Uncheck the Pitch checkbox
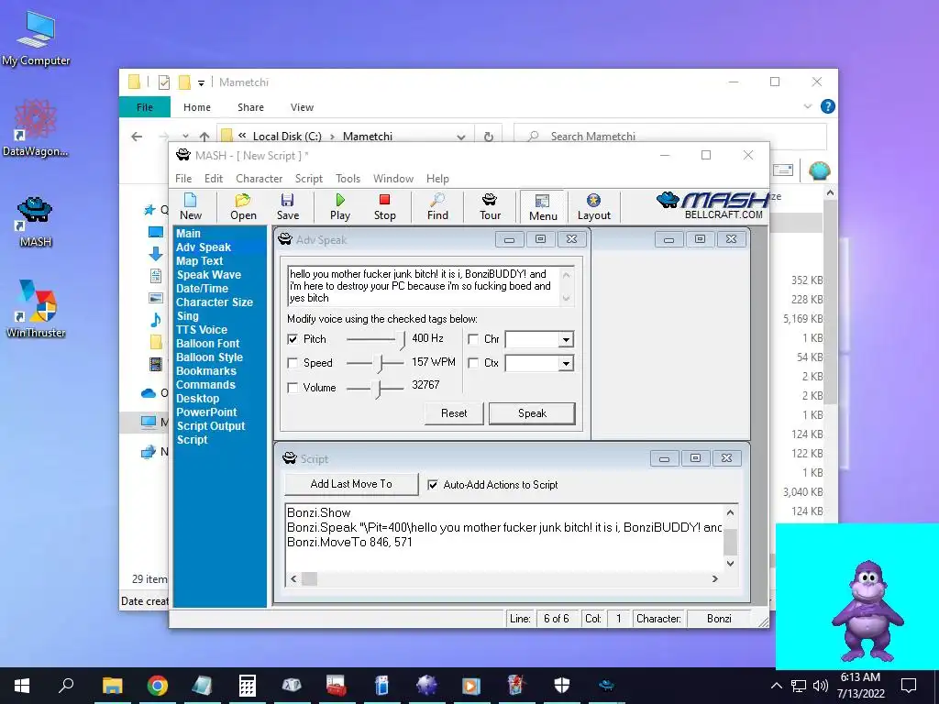Image resolution: width=939 pixels, height=704 pixels. coord(293,339)
